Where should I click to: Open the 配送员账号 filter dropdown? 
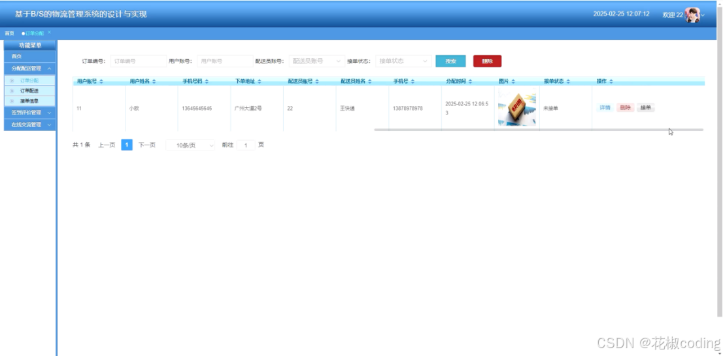point(317,61)
